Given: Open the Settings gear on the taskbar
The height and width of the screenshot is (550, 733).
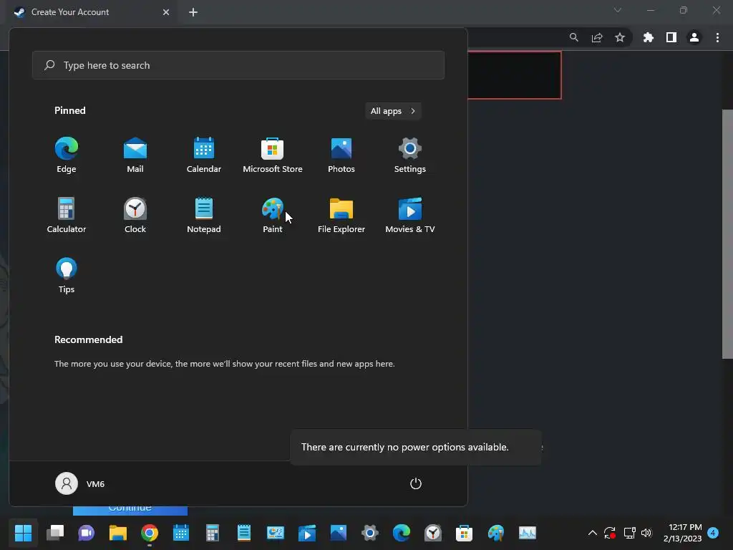Looking at the screenshot, I should pos(370,533).
